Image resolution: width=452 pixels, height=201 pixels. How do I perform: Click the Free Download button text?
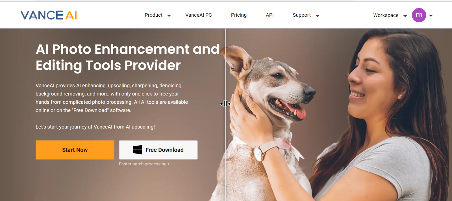click(x=164, y=150)
